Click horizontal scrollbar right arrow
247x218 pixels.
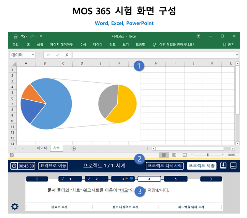233,148
